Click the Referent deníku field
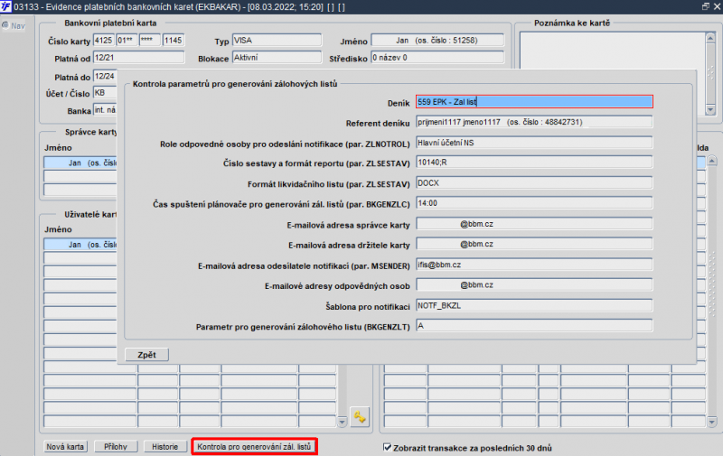 tap(534, 122)
